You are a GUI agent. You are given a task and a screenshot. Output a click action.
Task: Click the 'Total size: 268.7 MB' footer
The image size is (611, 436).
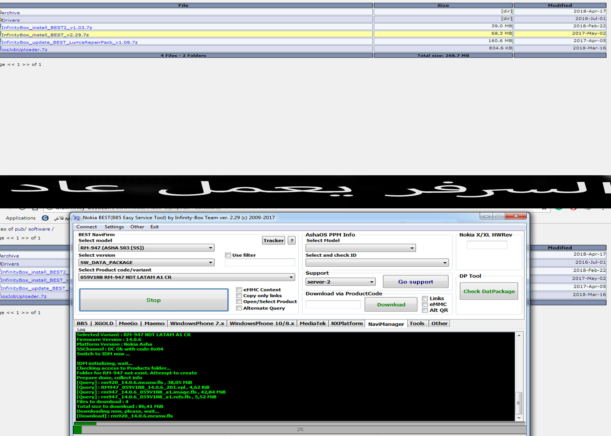(x=443, y=56)
